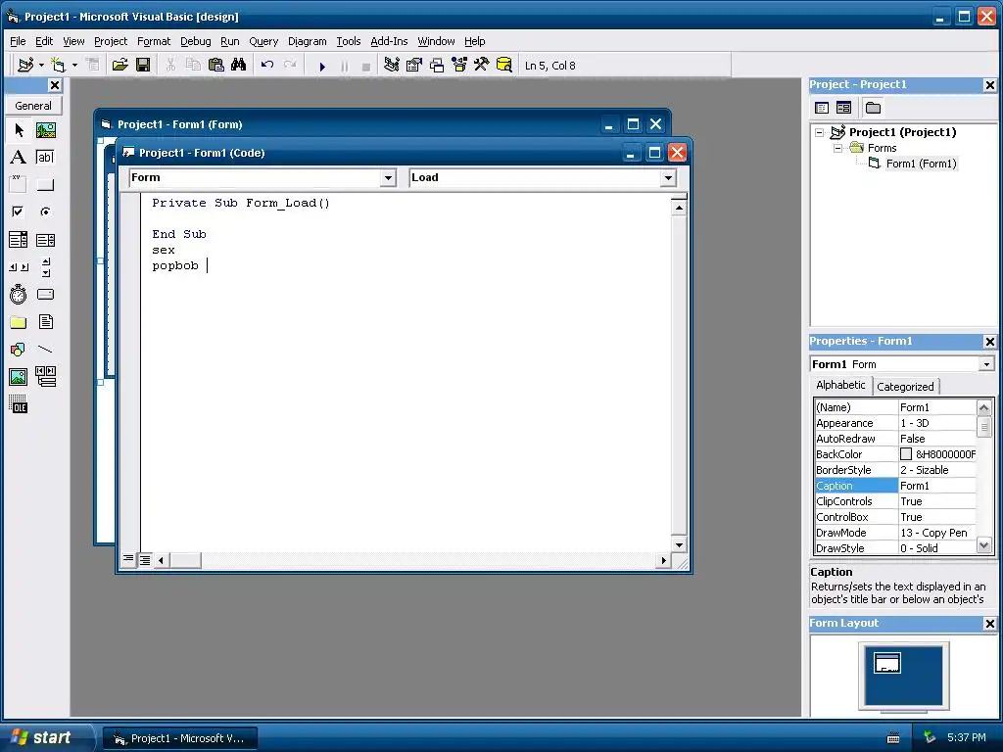Click Open Project toolbar icon
The width and height of the screenshot is (1003, 752).
pos(120,65)
